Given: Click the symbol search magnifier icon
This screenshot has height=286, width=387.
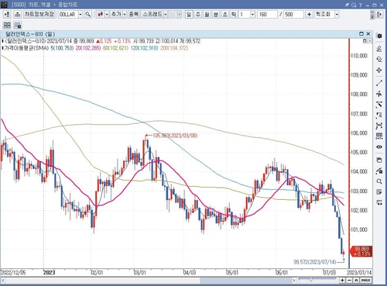Looking at the screenshot, I should click(x=87, y=15).
